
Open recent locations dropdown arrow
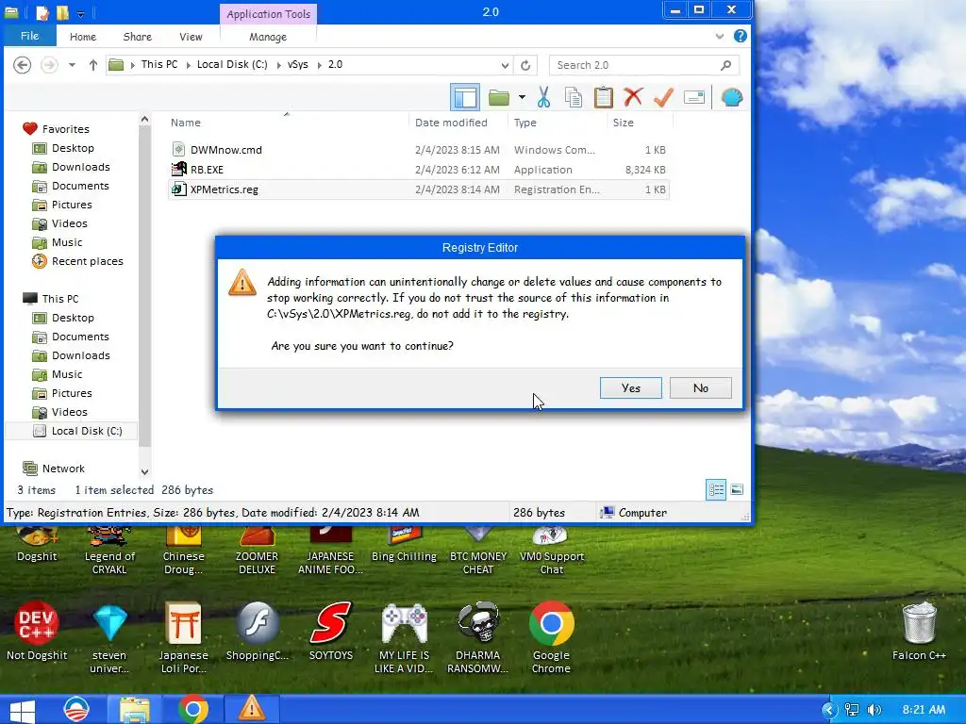tap(72, 65)
